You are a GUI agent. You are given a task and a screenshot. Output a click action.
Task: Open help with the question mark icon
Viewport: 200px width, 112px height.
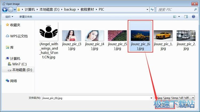(x=193, y=17)
